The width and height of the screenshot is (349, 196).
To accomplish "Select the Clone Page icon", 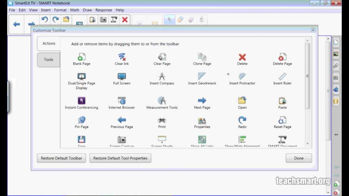I will point(202,57).
